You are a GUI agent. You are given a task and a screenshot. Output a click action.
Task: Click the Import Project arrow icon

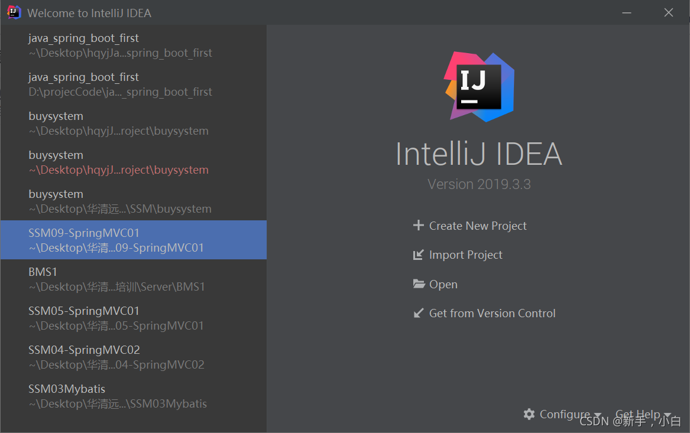(418, 255)
